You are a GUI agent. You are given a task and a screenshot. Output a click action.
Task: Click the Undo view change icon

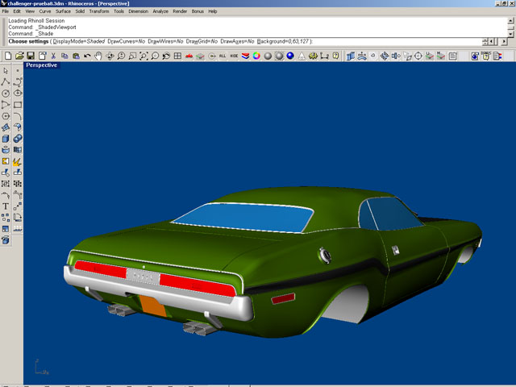pos(166,56)
